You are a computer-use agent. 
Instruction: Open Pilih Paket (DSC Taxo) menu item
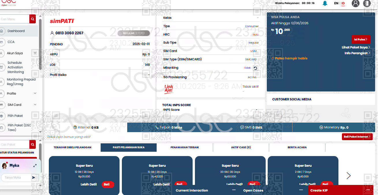(19, 127)
